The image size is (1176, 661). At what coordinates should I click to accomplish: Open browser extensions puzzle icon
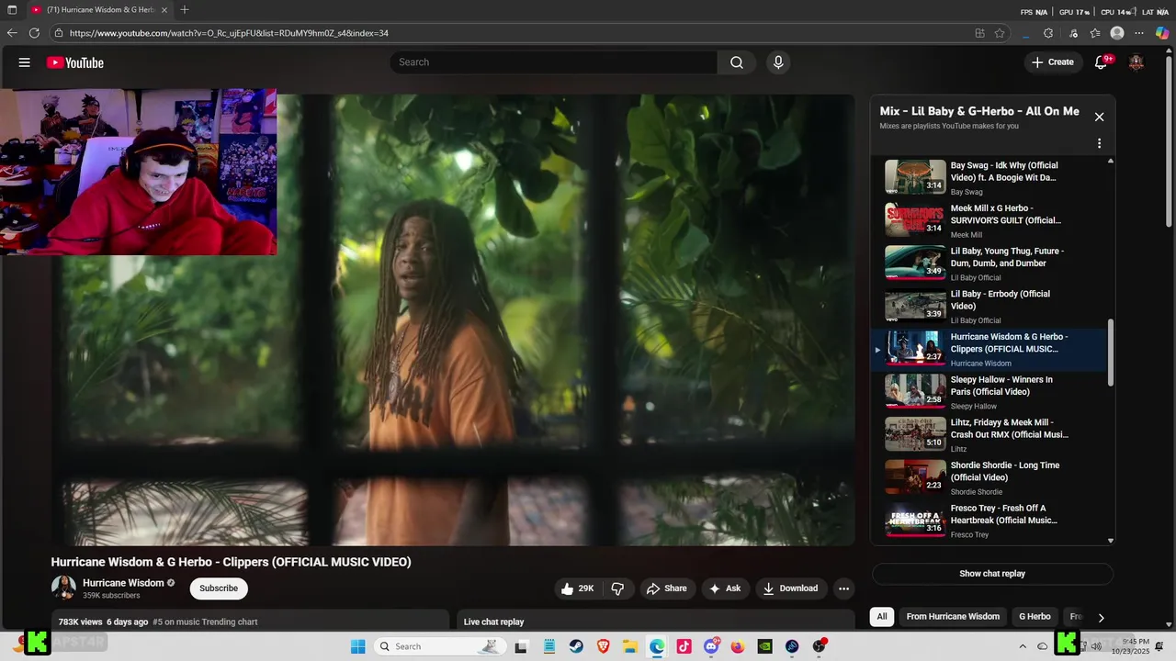pos(1048,33)
